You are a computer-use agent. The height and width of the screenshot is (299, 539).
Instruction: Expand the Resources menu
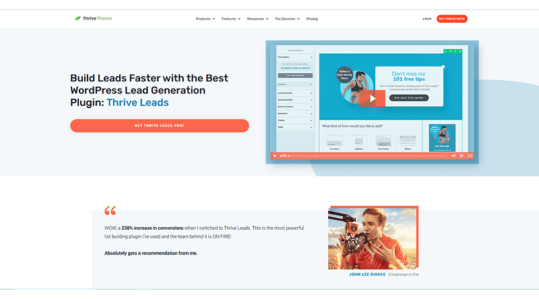[257, 19]
